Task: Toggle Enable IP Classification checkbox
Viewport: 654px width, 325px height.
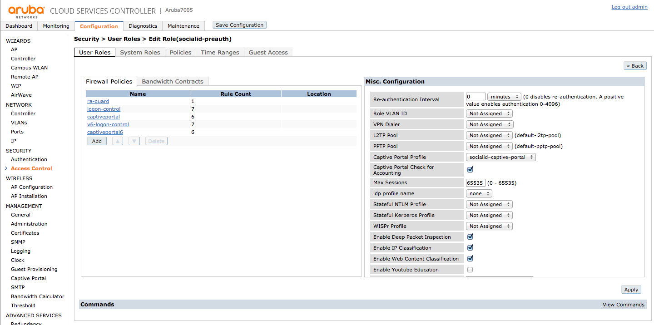Action: [470, 247]
